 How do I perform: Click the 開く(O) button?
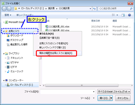(104, 98)
